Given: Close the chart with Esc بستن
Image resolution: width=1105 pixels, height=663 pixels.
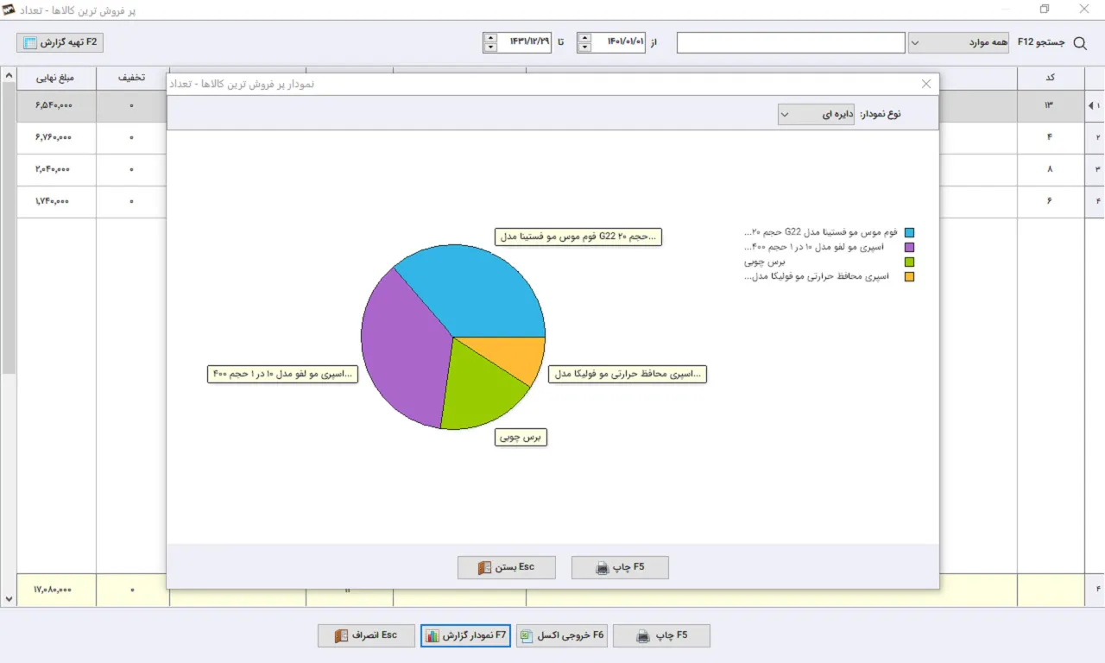Looking at the screenshot, I should point(507,567).
